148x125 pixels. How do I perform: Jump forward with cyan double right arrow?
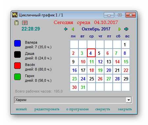point(126,29)
